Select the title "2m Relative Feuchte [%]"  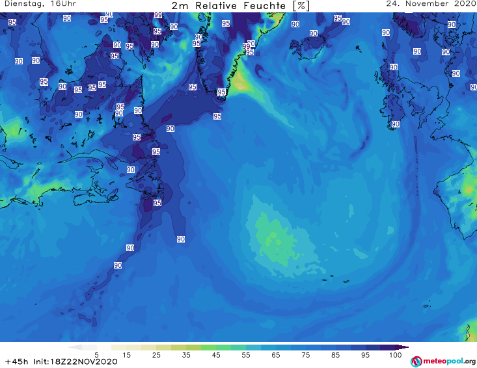(241, 6)
